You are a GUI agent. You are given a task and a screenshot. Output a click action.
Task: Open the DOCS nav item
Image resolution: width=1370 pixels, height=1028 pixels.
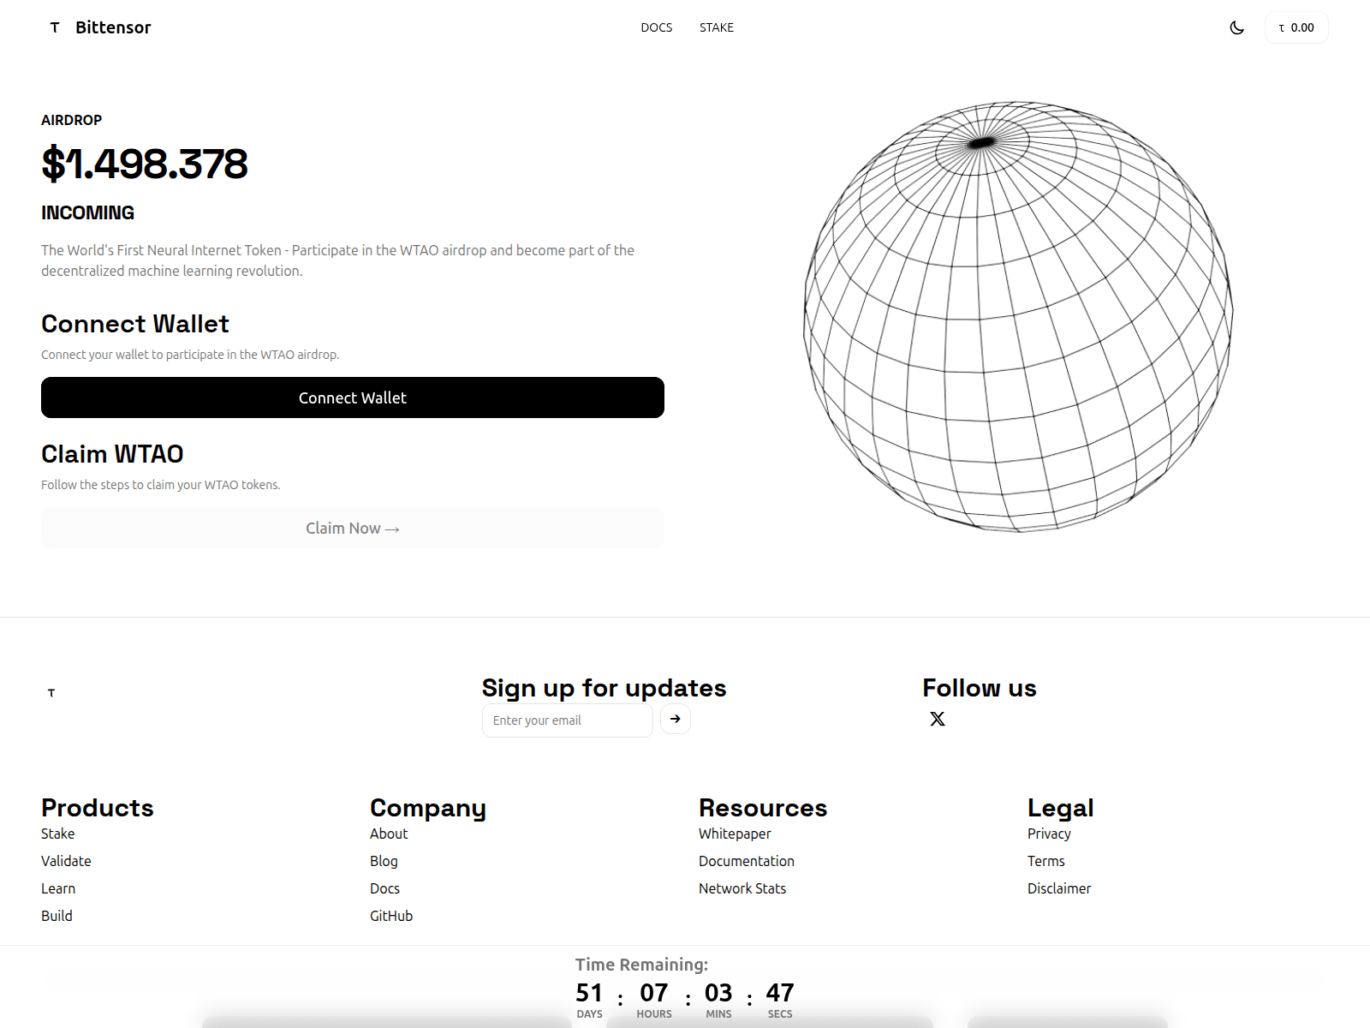coord(657,27)
